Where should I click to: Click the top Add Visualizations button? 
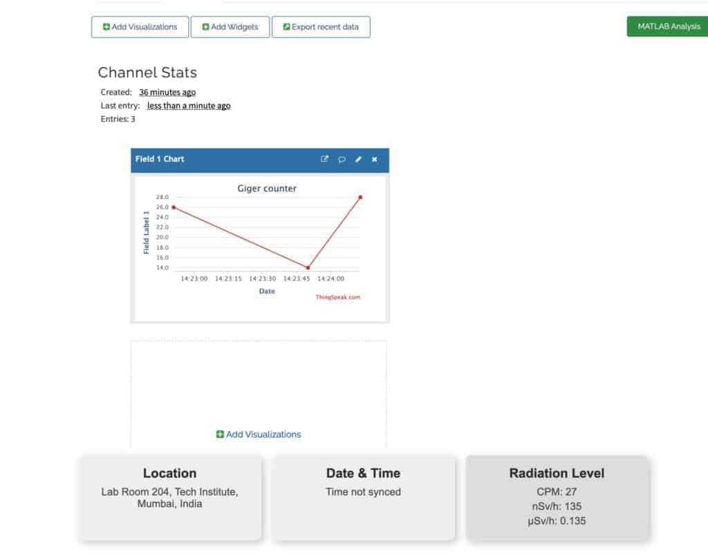pos(140,27)
